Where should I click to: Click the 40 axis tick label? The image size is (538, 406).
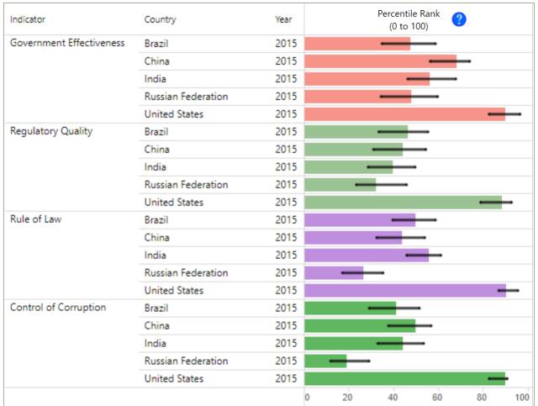[x=393, y=397]
